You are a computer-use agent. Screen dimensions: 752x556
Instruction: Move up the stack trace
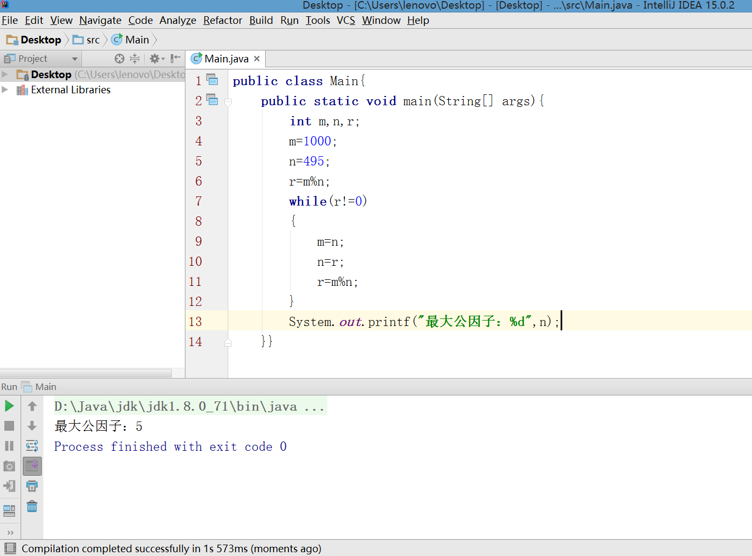click(x=32, y=406)
